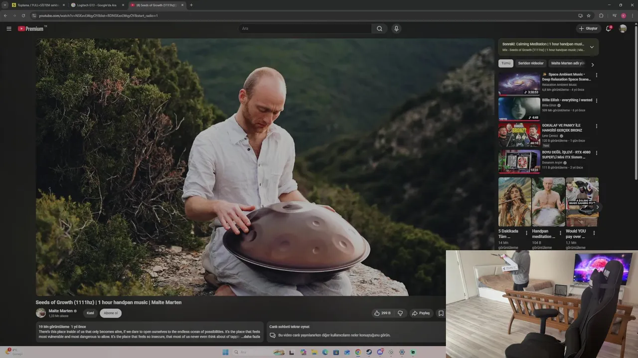Expand the Sonraki mix playlist chevron
The width and height of the screenshot is (638, 358).
[x=592, y=47]
